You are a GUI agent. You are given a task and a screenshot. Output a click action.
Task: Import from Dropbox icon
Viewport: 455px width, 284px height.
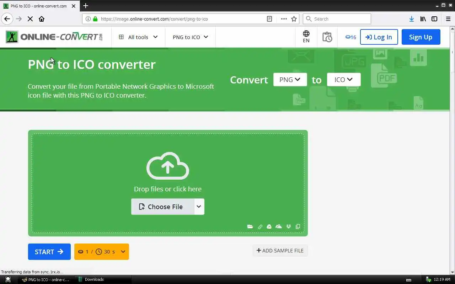(x=289, y=226)
